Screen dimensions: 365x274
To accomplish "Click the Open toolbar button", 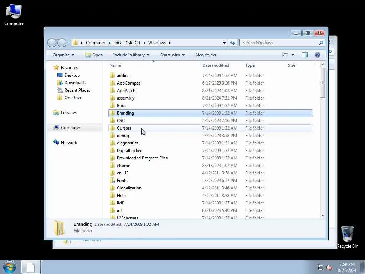I will point(94,55).
